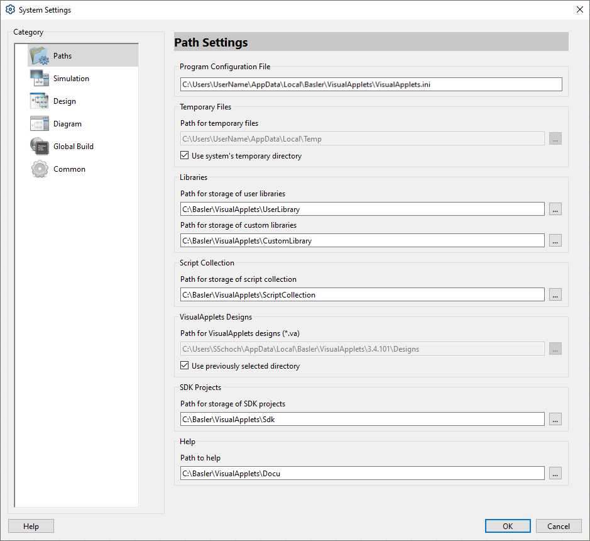
Task: Uncheck Use system's temporary directory
Action: 184,155
